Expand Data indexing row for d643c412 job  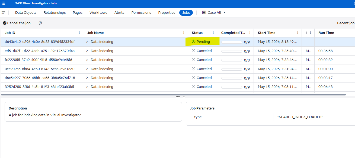(x=87, y=42)
